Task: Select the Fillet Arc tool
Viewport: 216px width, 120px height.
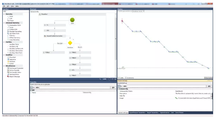Action: click(x=12, y=35)
